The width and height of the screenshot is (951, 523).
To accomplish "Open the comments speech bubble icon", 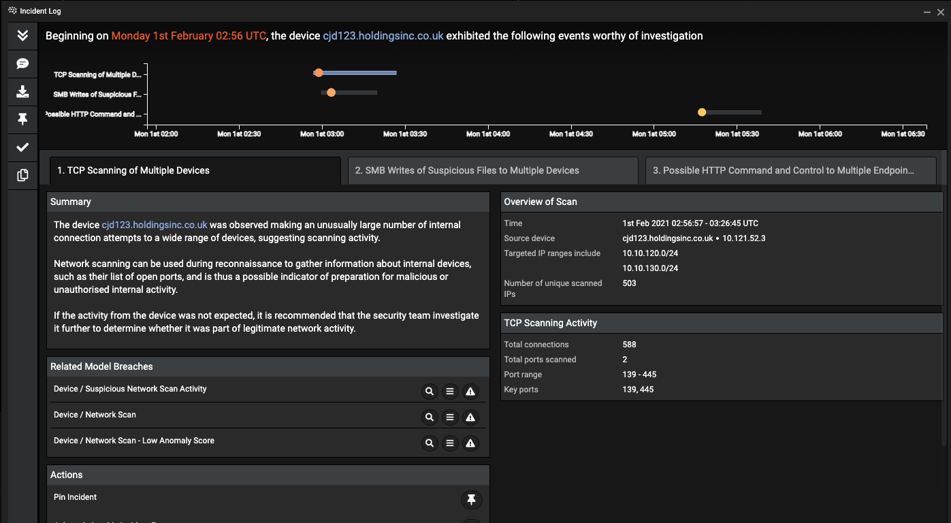I will 22,63.
